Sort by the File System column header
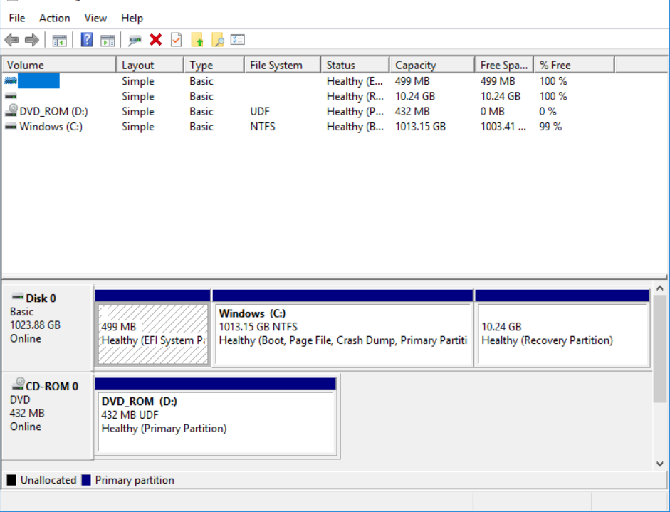This screenshot has height=512, width=670. pyautogui.click(x=276, y=65)
